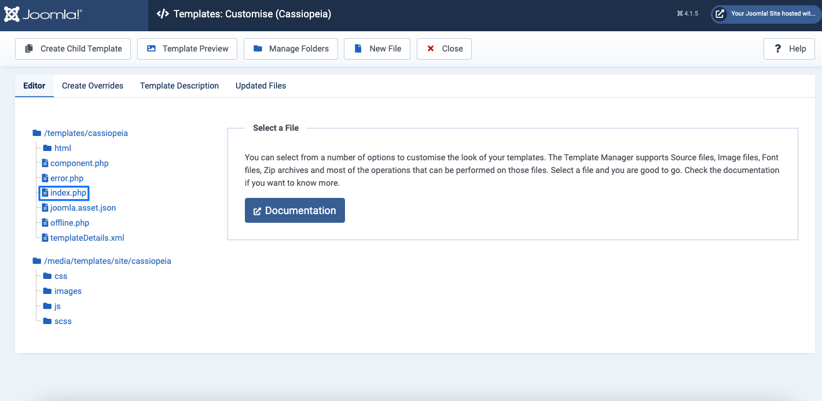Click the html folder icon
The width and height of the screenshot is (822, 401).
[47, 148]
